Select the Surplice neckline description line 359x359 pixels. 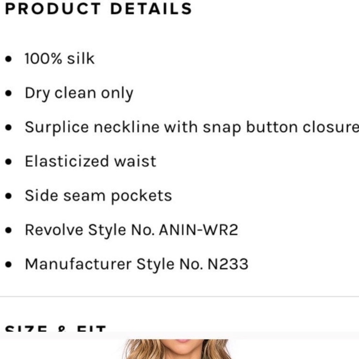[x=192, y=127]
